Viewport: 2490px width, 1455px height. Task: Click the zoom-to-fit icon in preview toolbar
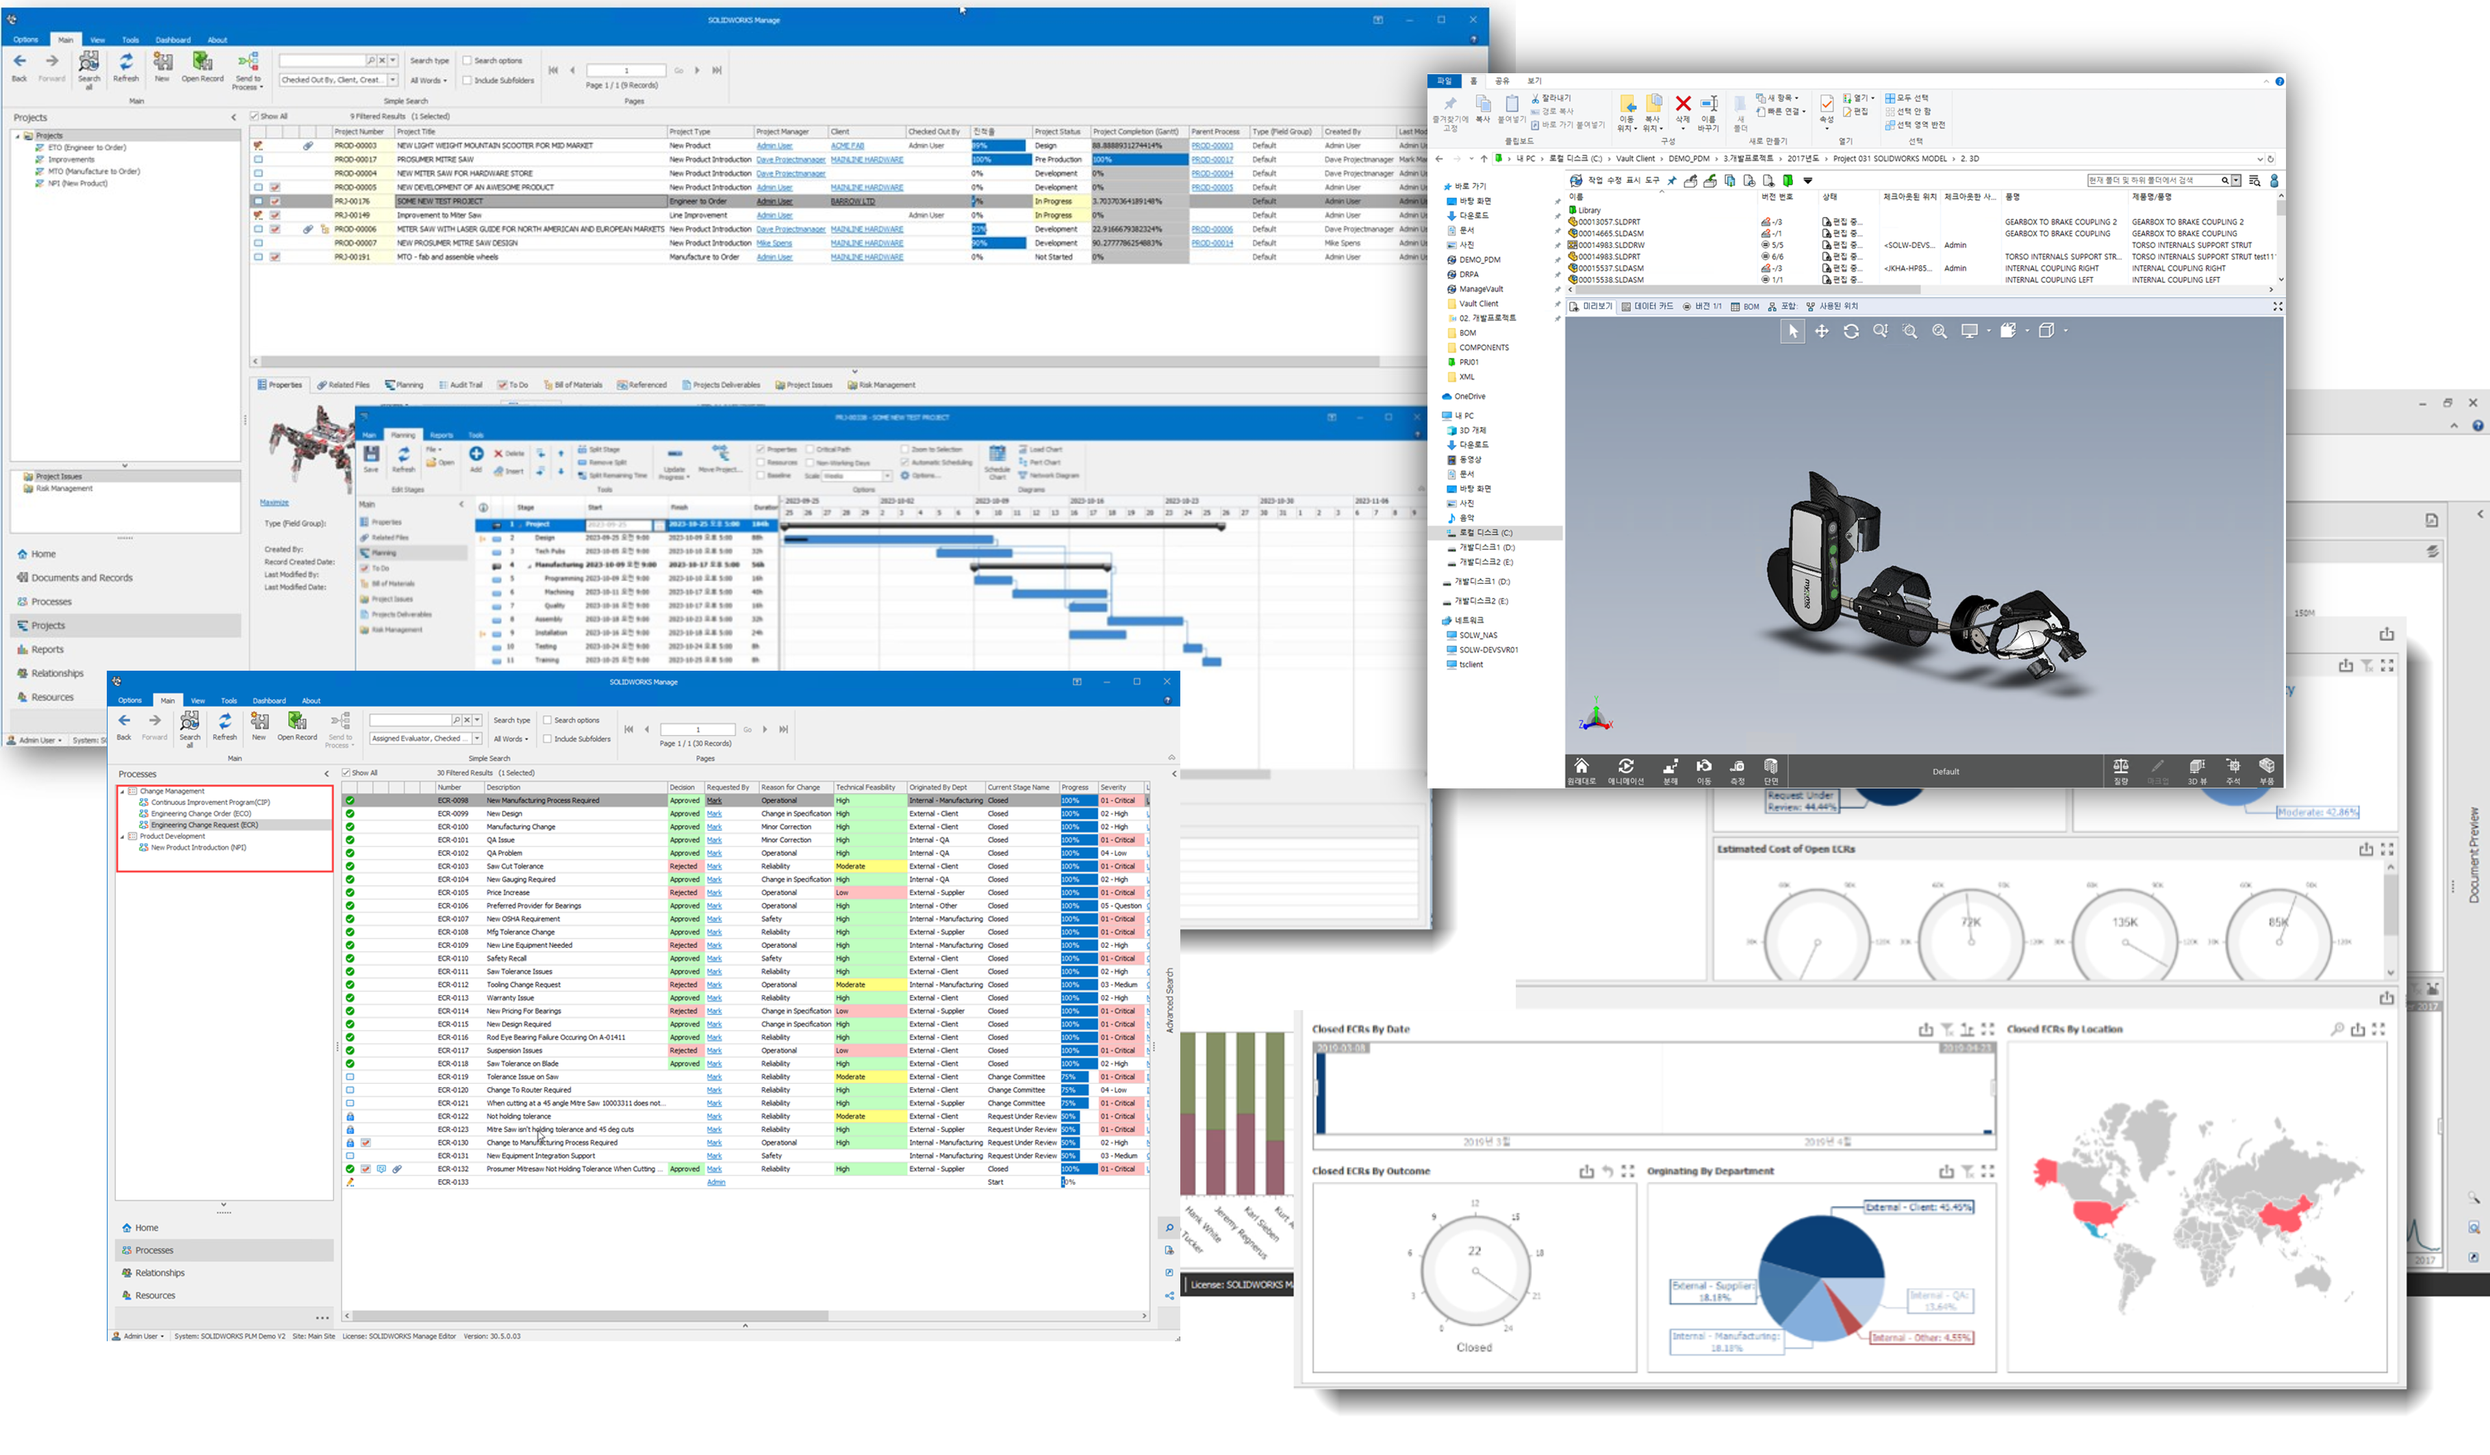pyautogui.click(x=1940, y=331)
